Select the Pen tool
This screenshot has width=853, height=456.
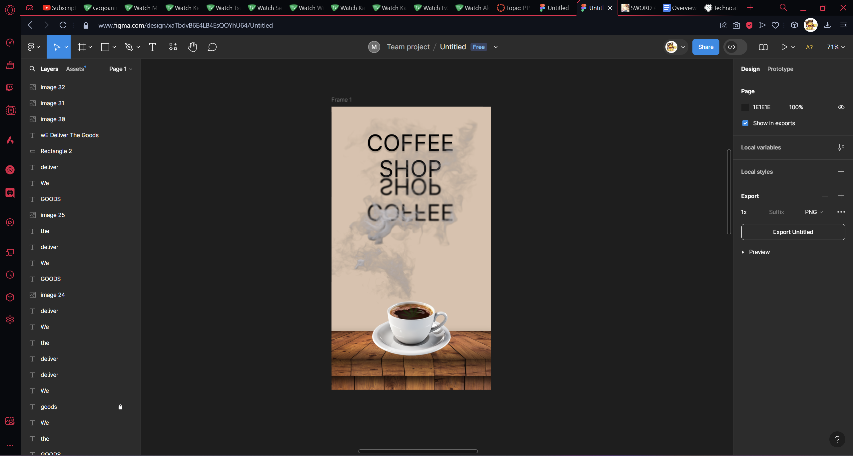[x=129, y=47]
